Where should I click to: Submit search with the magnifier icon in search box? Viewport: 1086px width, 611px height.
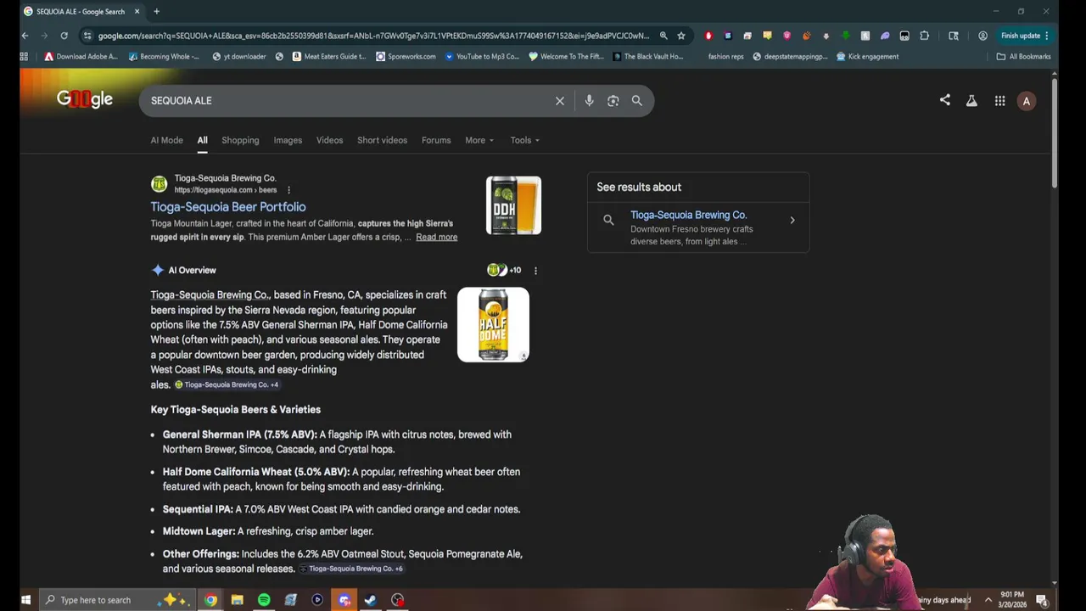[637, 101]
